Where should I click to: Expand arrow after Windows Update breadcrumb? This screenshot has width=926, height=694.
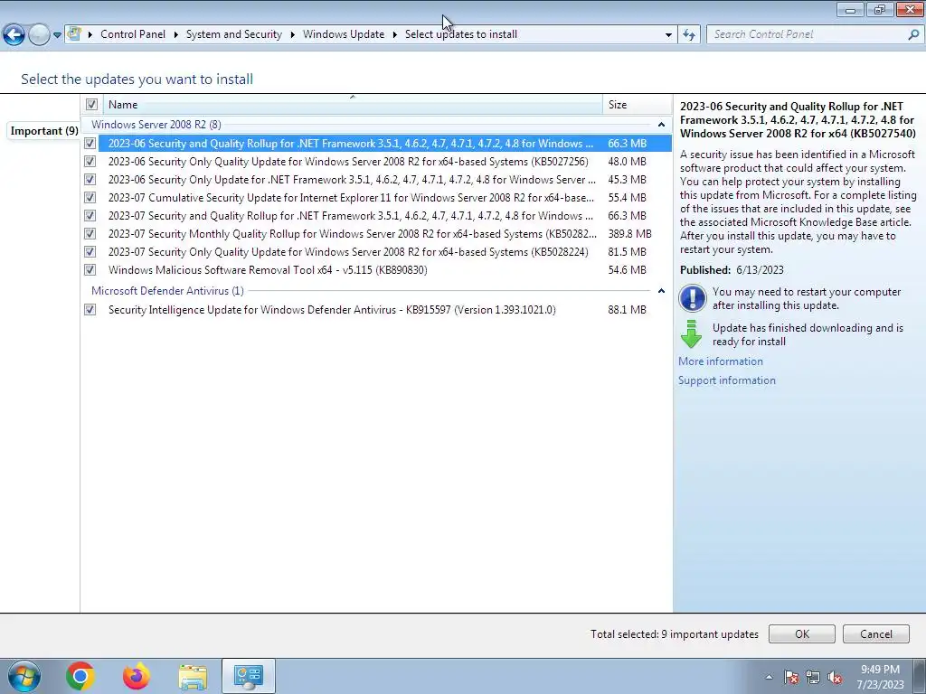pyautogui.click(x=395, y=35)
